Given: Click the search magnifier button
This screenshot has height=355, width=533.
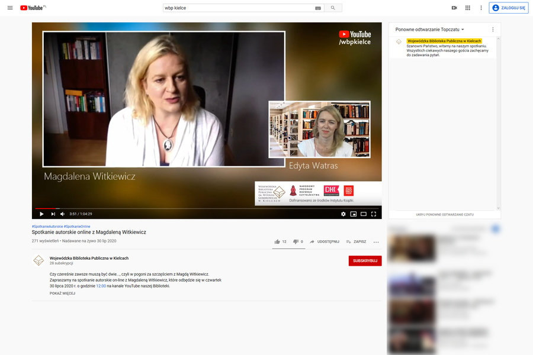Looking at the screenshot, I should coord(333,8).
